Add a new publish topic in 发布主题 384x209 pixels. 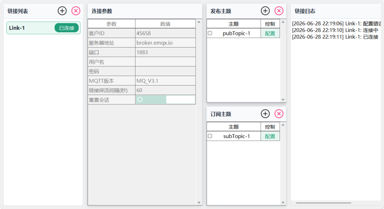coord(265,11)
